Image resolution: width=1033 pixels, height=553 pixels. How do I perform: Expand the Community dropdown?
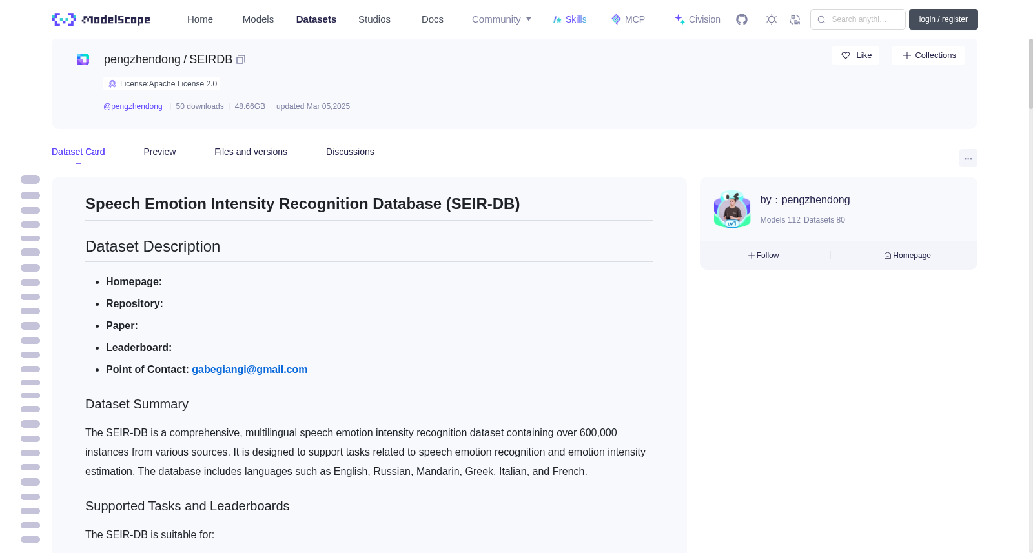pos(502,19)
